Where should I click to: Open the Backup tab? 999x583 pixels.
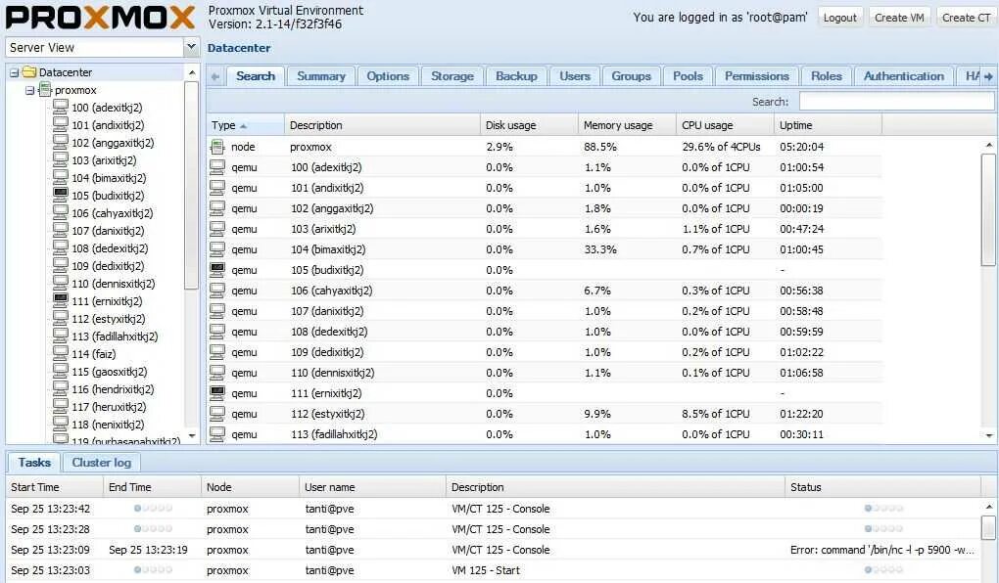517,76
